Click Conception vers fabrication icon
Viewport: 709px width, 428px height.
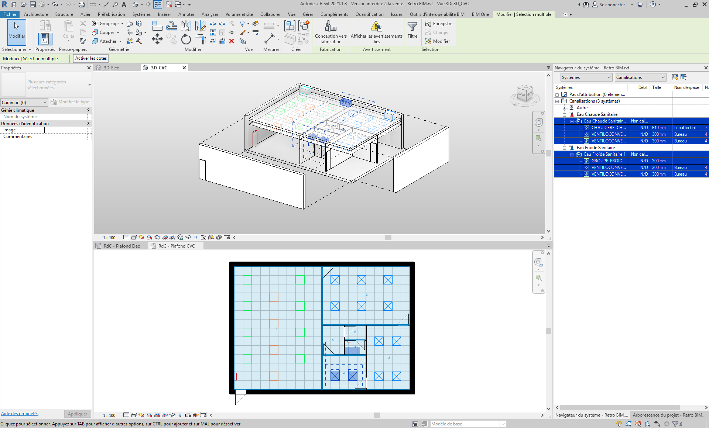pyautogui.click(x=330, y=27)
